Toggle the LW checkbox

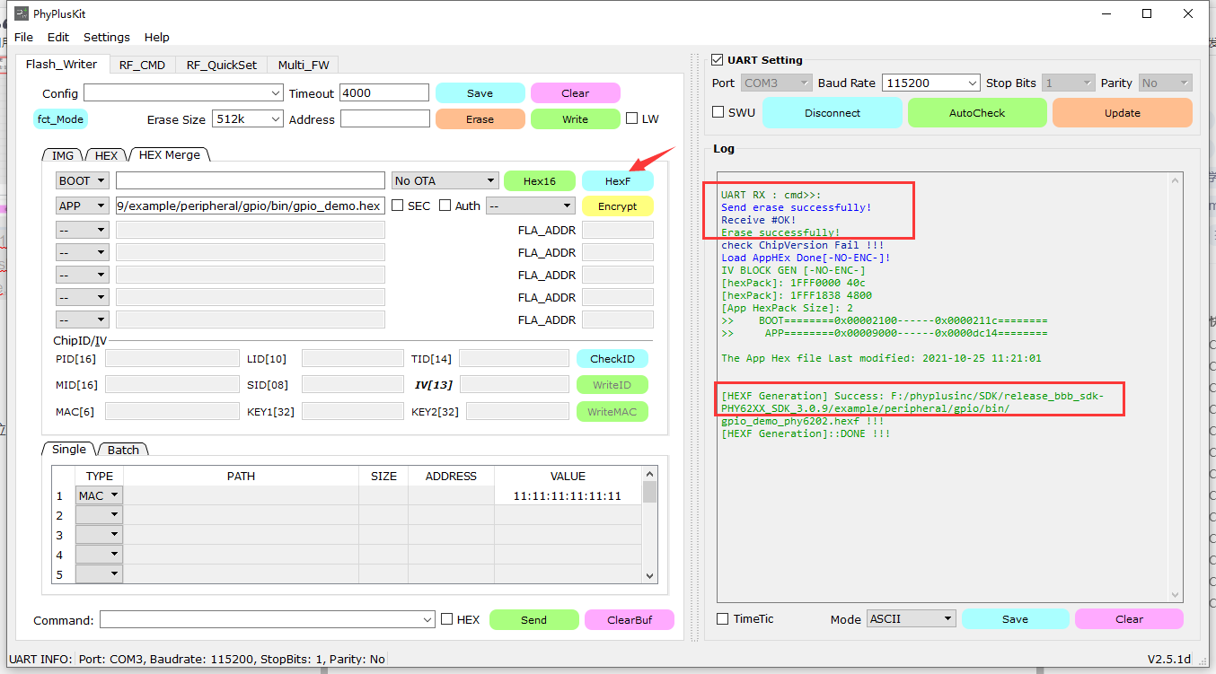pos(632,118)
